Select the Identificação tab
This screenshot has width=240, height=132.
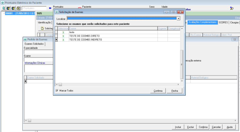click(x=44, y=22)
